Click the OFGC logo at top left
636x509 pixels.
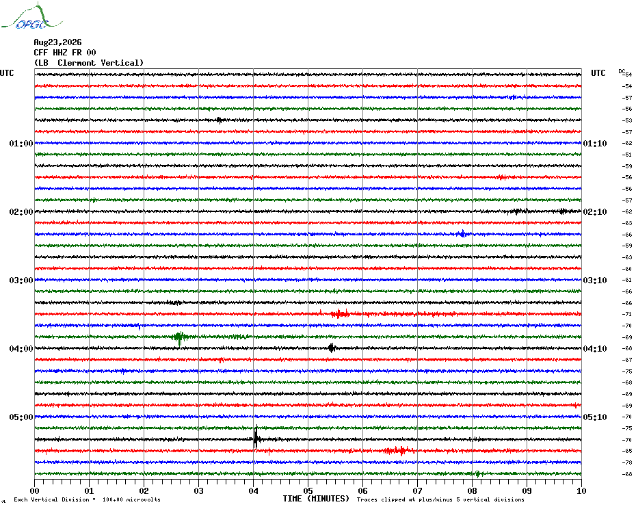[31, 16]
